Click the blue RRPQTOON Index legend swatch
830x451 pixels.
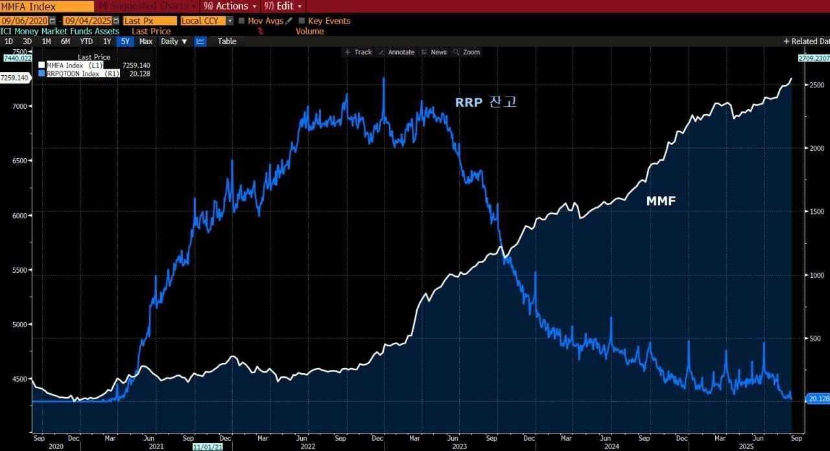(x=41, y=73)
